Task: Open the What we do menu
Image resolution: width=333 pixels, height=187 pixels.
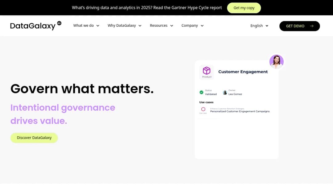Action: (x=86, y=26)
